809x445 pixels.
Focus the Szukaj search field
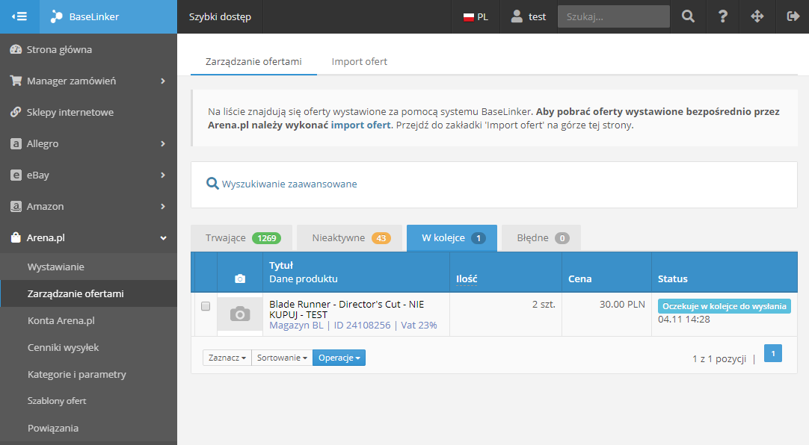pos(613,16)
